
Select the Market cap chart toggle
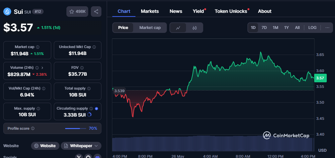[150, 28]
